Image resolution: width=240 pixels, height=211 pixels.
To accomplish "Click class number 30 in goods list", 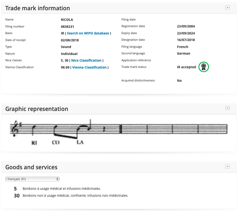I will (x=17, y=196).
